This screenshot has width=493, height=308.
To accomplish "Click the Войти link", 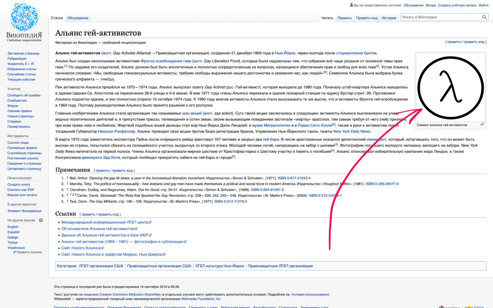I will 483,5.
